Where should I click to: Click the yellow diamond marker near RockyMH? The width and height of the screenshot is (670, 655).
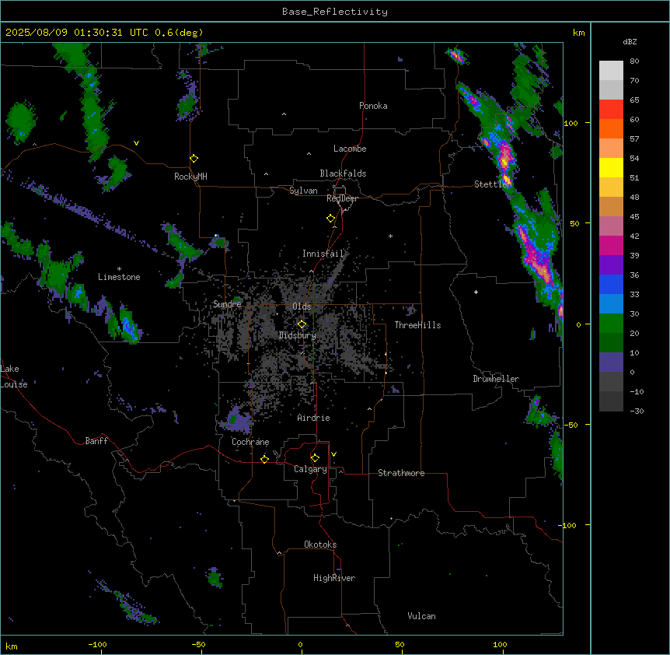pyautogui.click(x=194, y=159)
